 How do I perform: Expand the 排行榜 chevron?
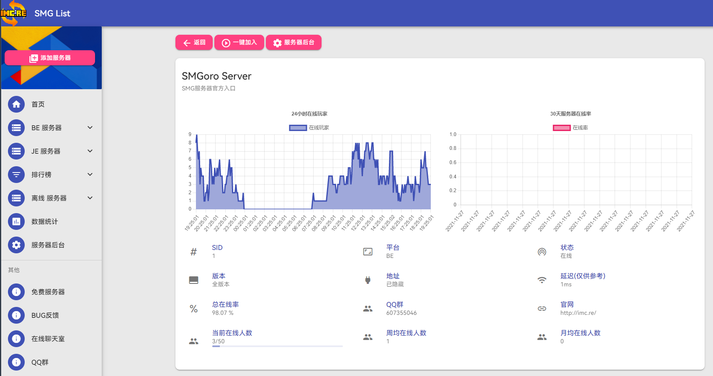90,175
